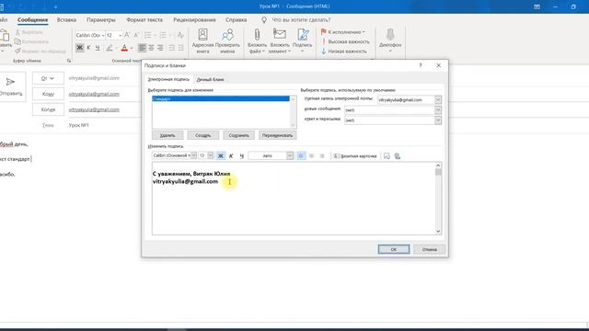Toggle underline (Ч) in the ribbon
This screenshot has width=589, height=331.
[98, 48]
